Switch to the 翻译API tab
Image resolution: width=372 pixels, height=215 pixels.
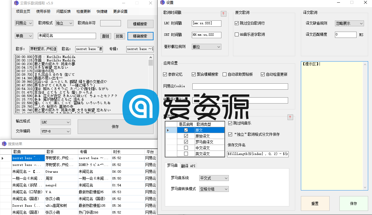188,166
